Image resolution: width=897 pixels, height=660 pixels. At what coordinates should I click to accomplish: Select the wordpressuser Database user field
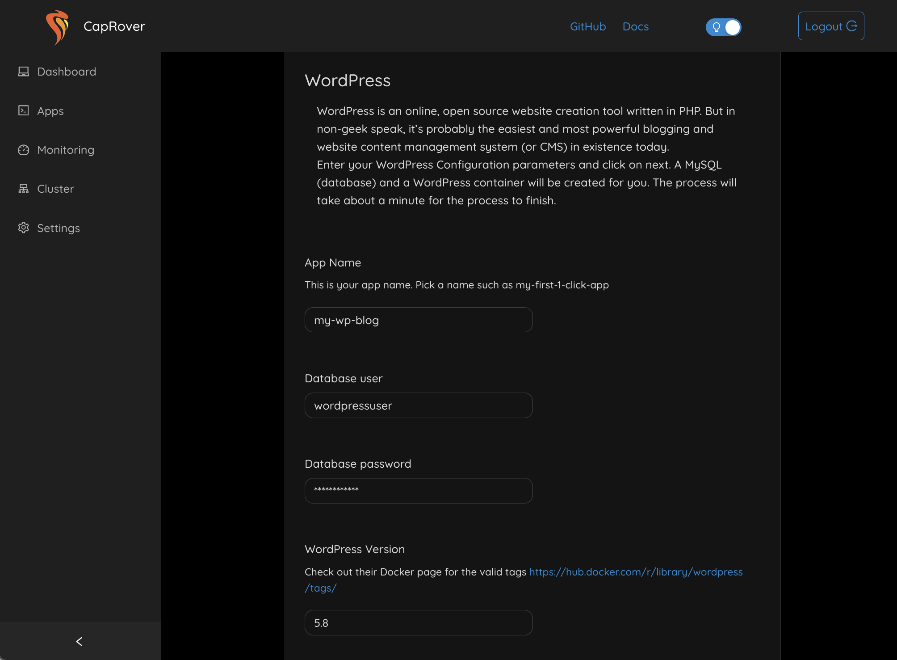tap(418, 405)
